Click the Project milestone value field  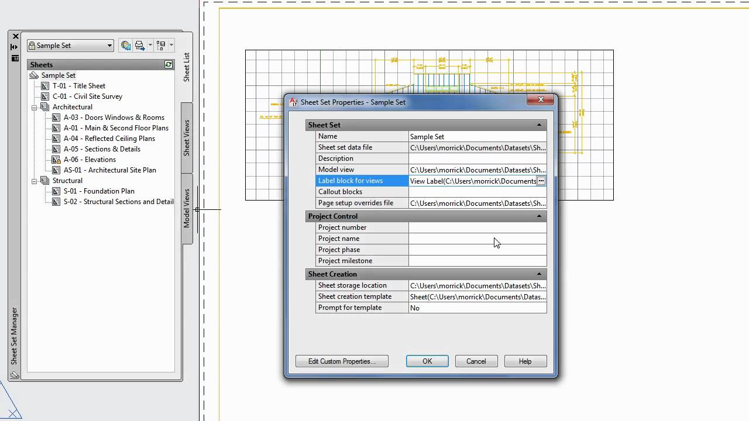click(x=477, y=261)
